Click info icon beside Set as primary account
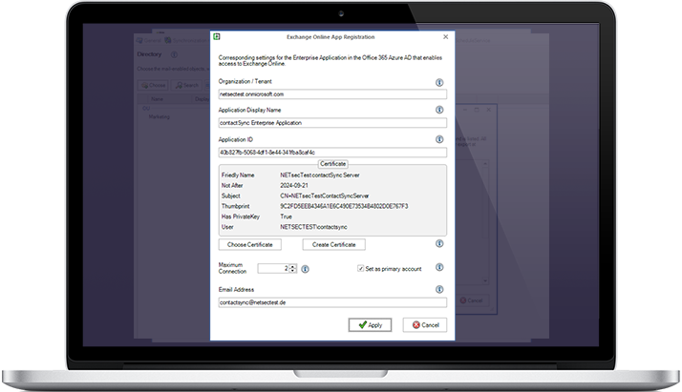This screenshot has height=392, width=682. [x=439, y=267]
